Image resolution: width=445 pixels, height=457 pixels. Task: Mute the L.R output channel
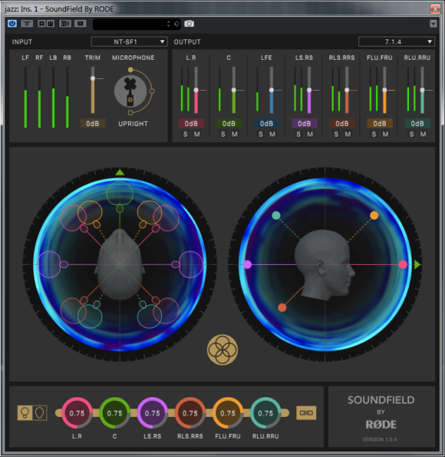pyautogui.click(x=197, y=134)
